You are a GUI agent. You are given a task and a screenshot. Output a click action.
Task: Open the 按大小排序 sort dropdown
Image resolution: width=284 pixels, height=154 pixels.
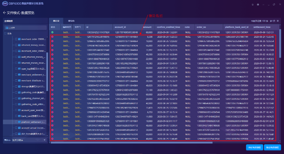29,140
